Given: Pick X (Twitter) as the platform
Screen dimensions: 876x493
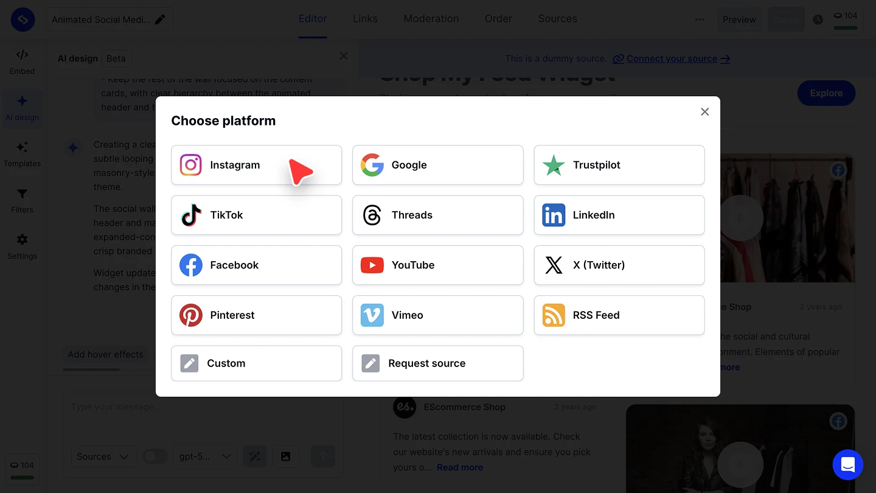Looking at the screenshot, I should (x=619, y=265).
